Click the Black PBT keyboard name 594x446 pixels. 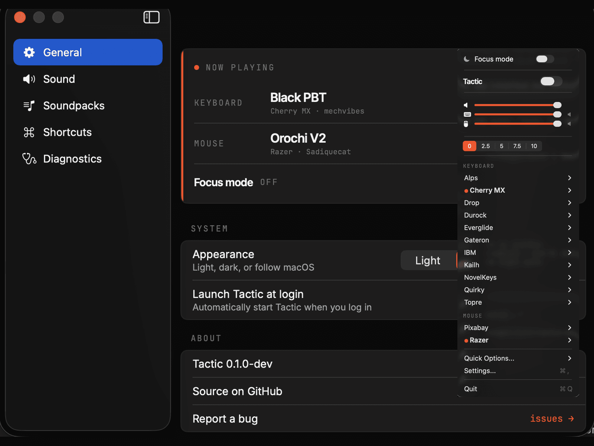298,97
